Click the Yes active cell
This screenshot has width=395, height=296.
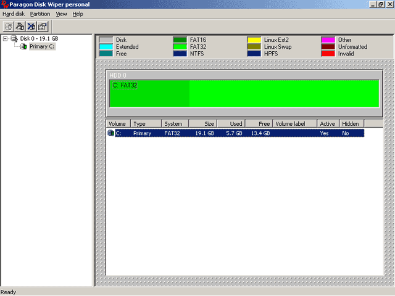[x=324, y=133]
